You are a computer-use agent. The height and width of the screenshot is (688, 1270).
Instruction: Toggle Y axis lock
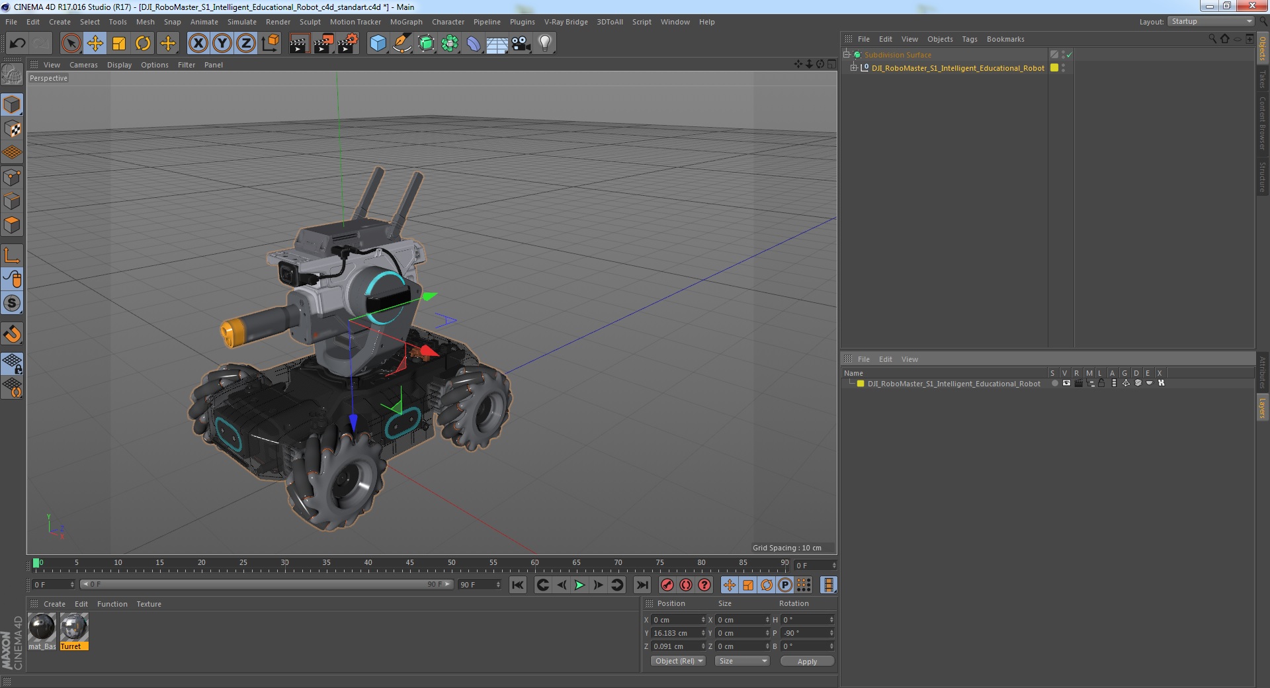point(222,44)
